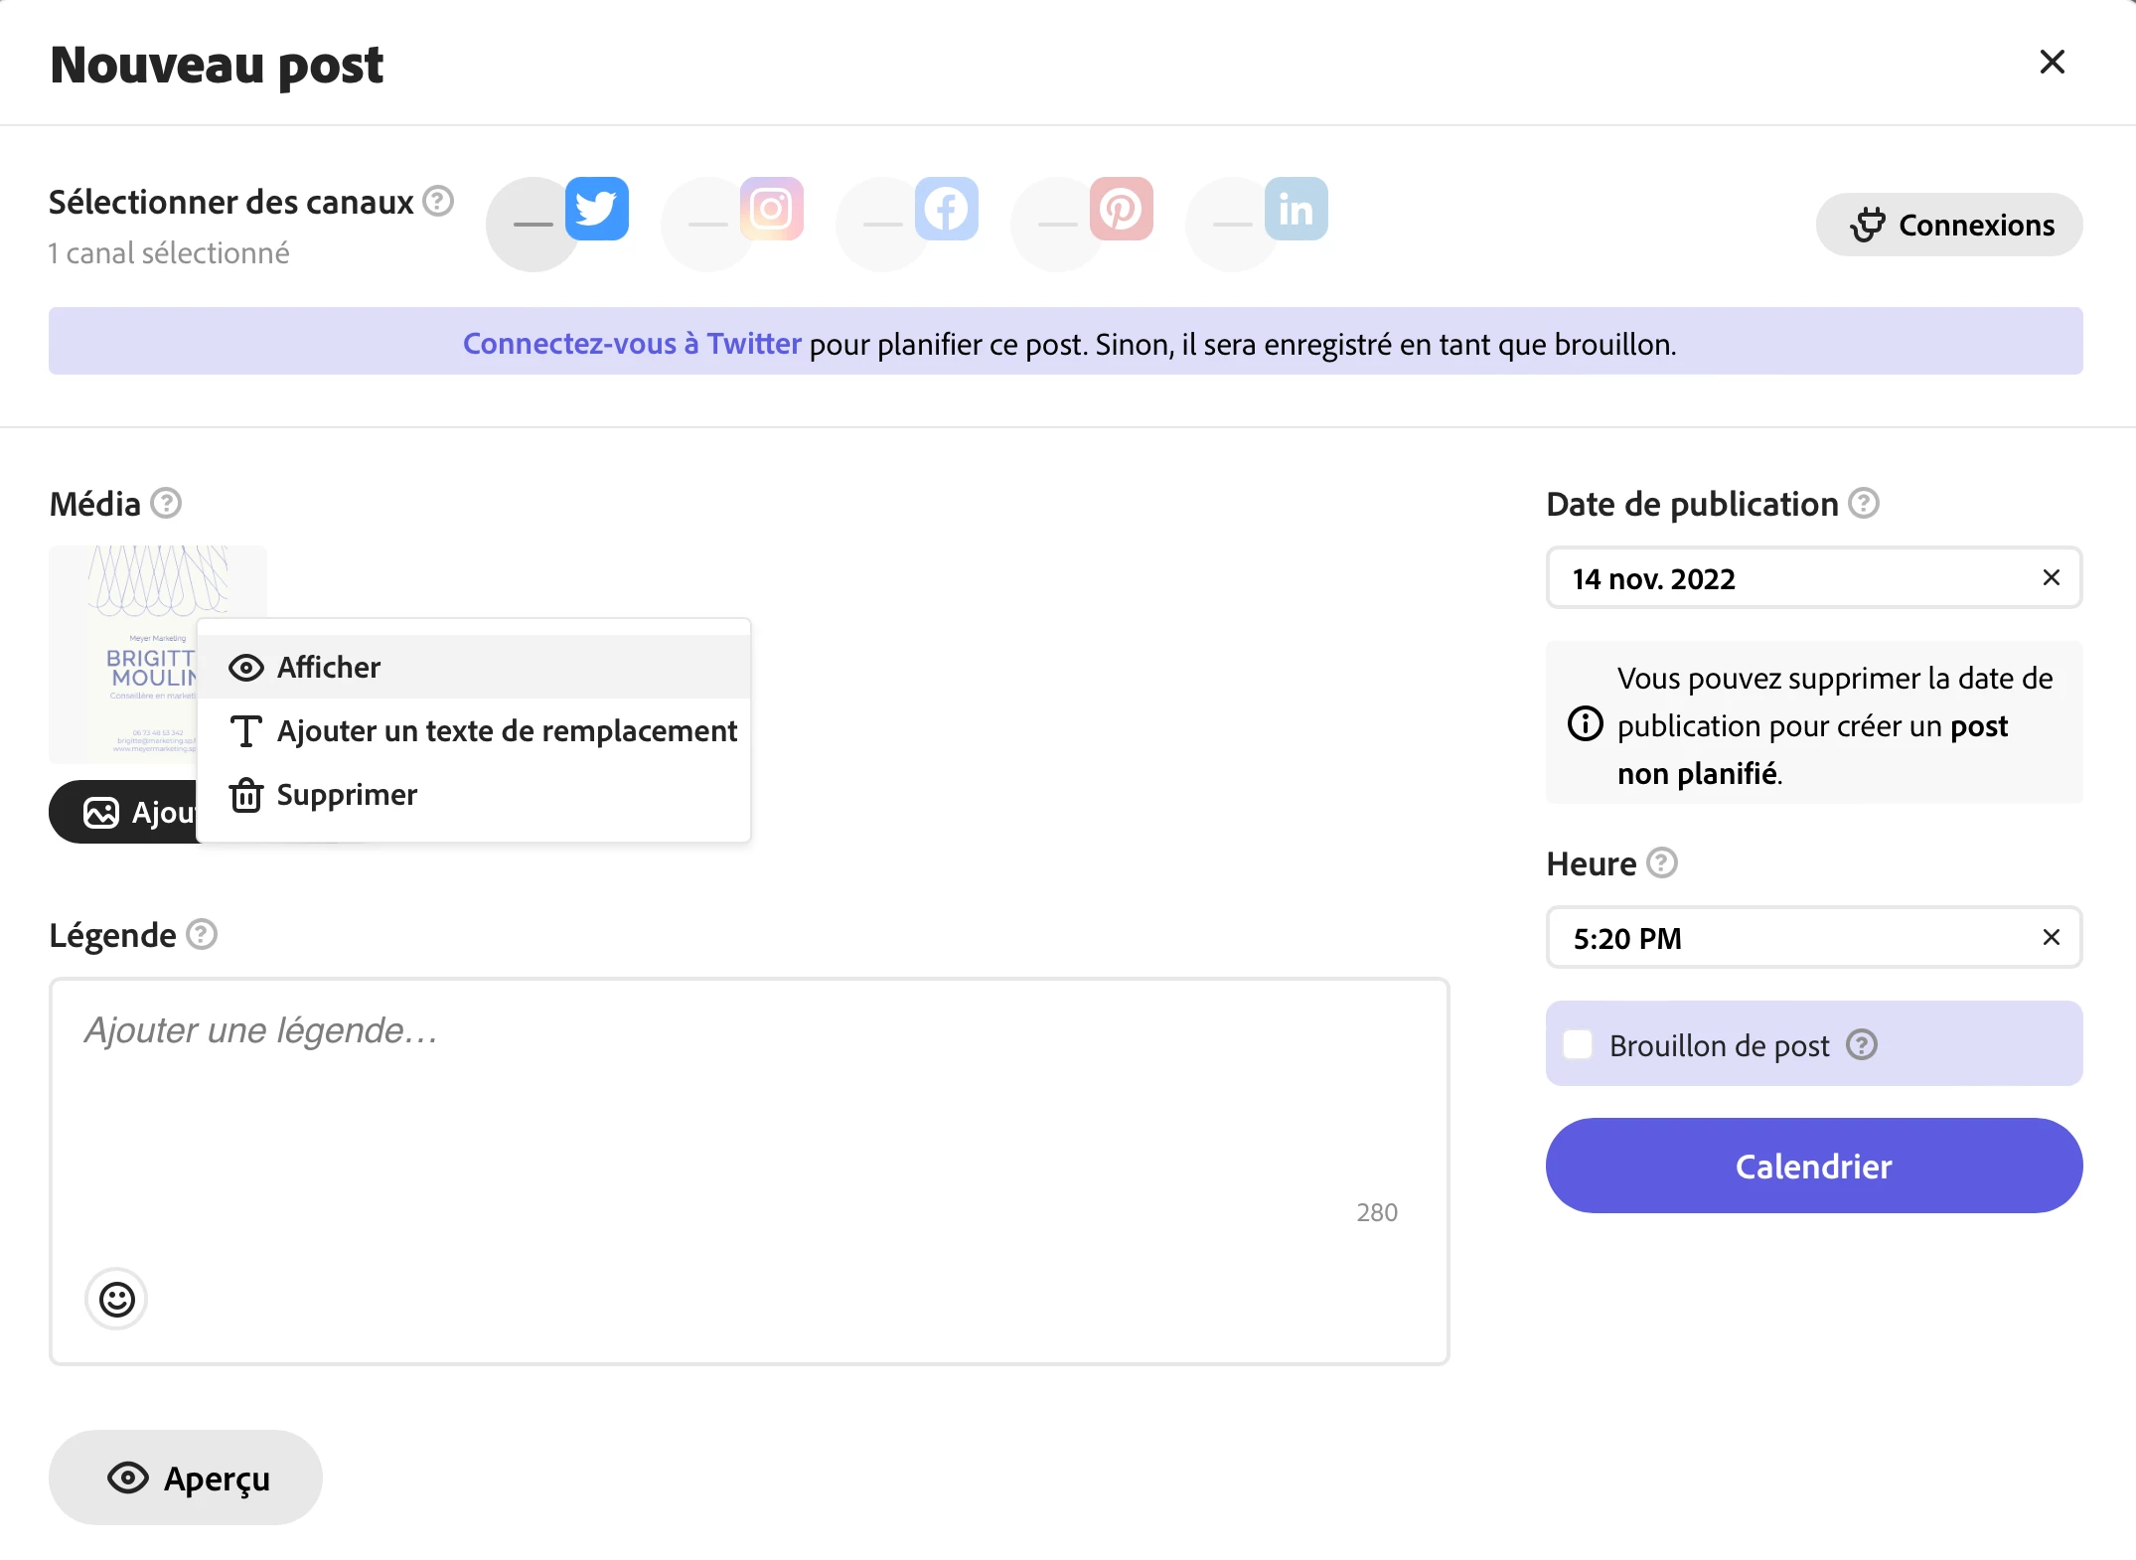The image size is (2136, 1560).
Task: Open the emoji picker in caption box
Action: [116, 1299]
